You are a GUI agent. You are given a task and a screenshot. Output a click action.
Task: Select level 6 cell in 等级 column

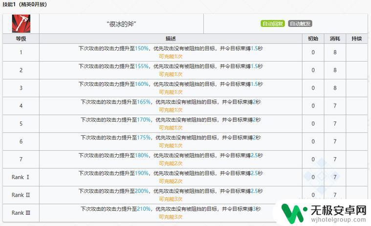[x=21, y=142]
